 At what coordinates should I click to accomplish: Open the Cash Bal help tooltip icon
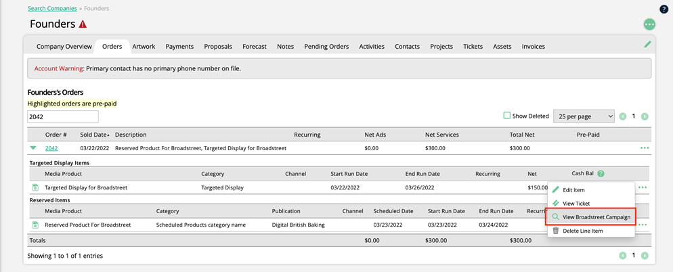[x=601, y=174]
